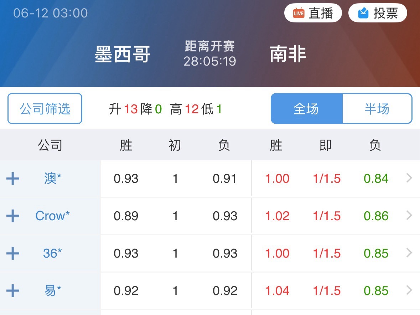Click Crow* initial win odds 0.89
This screenshot has height=315, width=420.
point(126,216)
